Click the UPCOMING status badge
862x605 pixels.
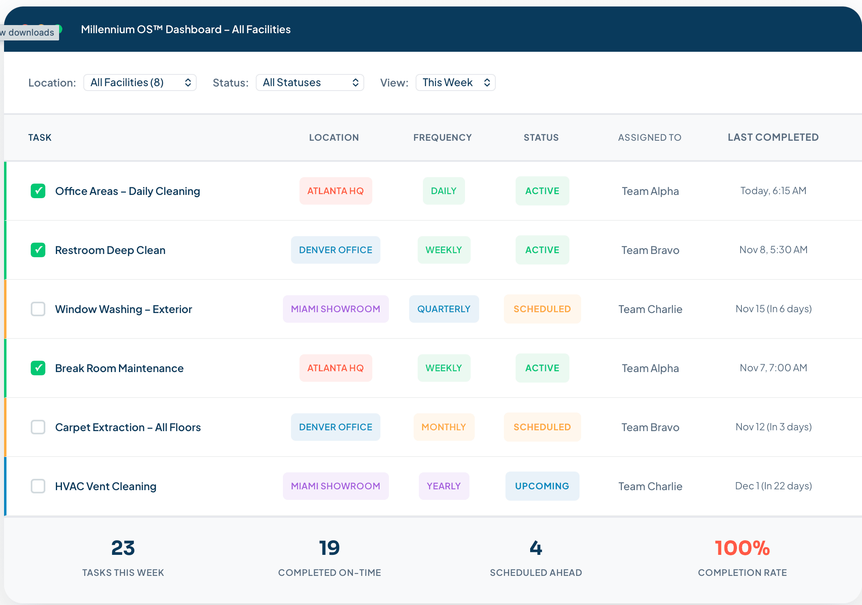pyautogui.click(x=542, y=486)
